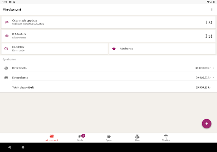This screenshot has width=217, height=152.
Task: Switch to the Betala tab
Action: (80, 138)
